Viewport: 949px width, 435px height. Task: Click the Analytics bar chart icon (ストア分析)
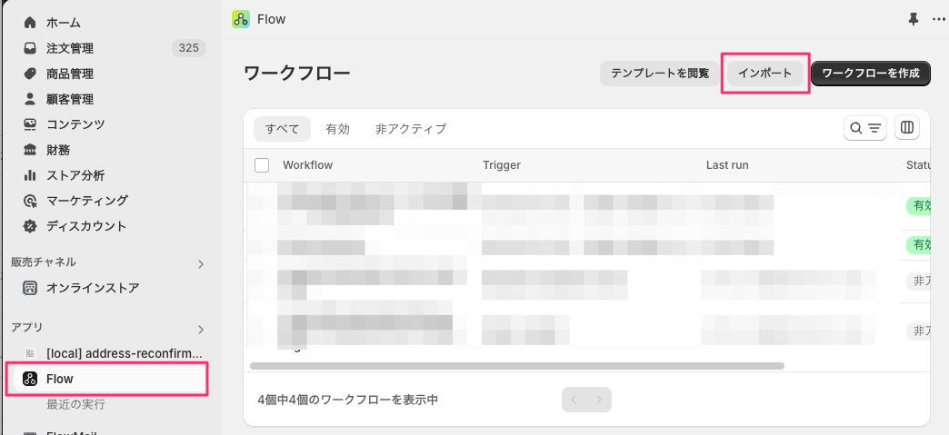click(30, 175)
